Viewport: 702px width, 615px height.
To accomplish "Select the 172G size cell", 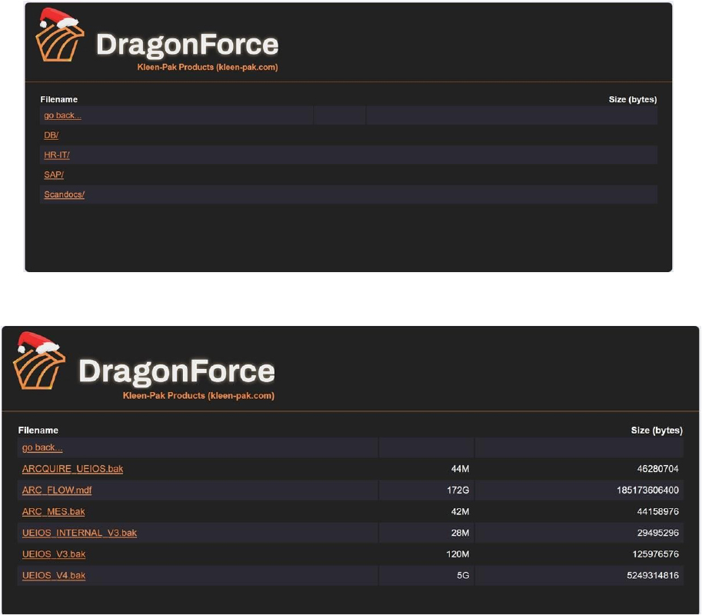I will pyautogui.click(x=458, y=490).
